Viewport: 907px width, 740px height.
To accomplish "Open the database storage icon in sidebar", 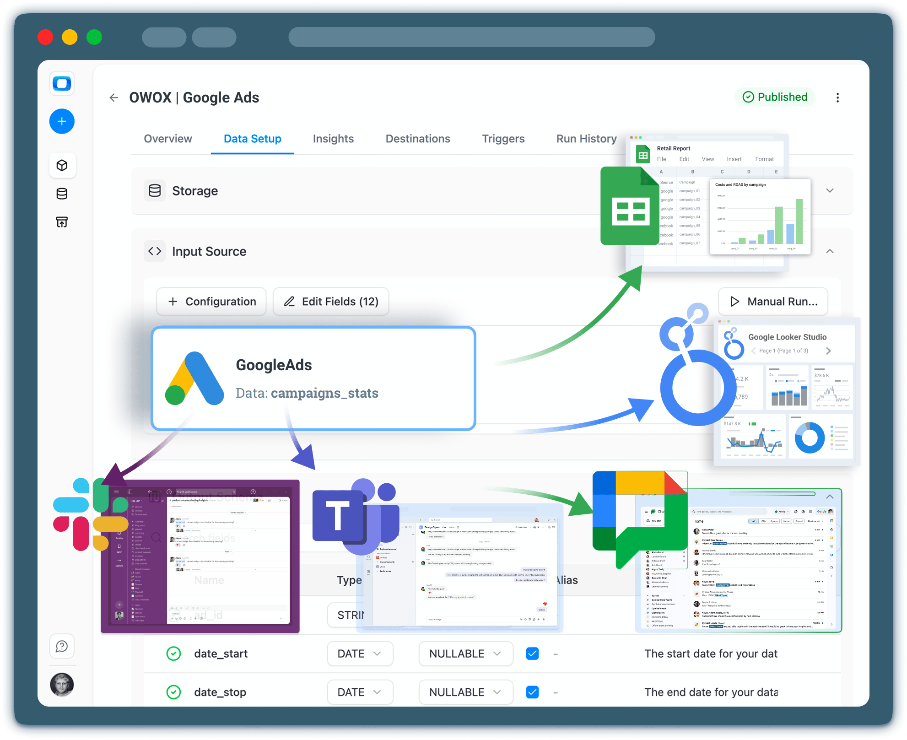I will point(62,194).
